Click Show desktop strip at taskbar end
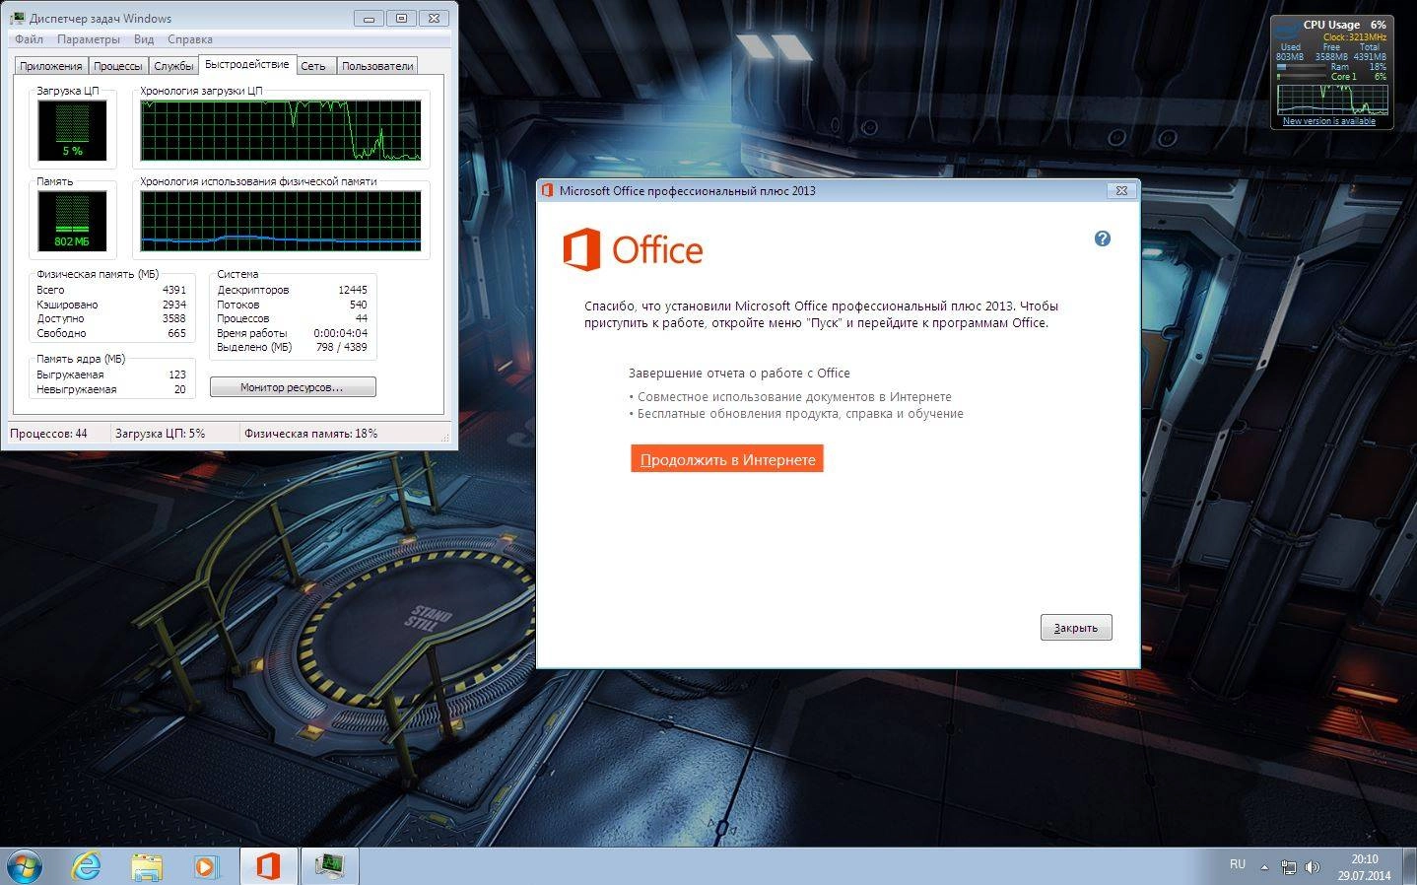Viewport: 1417px width, 885px height. click(1409, 866)
